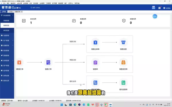The image size is (172, 107).
Task: Open the green 委托结算单 icon
Action: pyautogui.click(x=123, y=83)
